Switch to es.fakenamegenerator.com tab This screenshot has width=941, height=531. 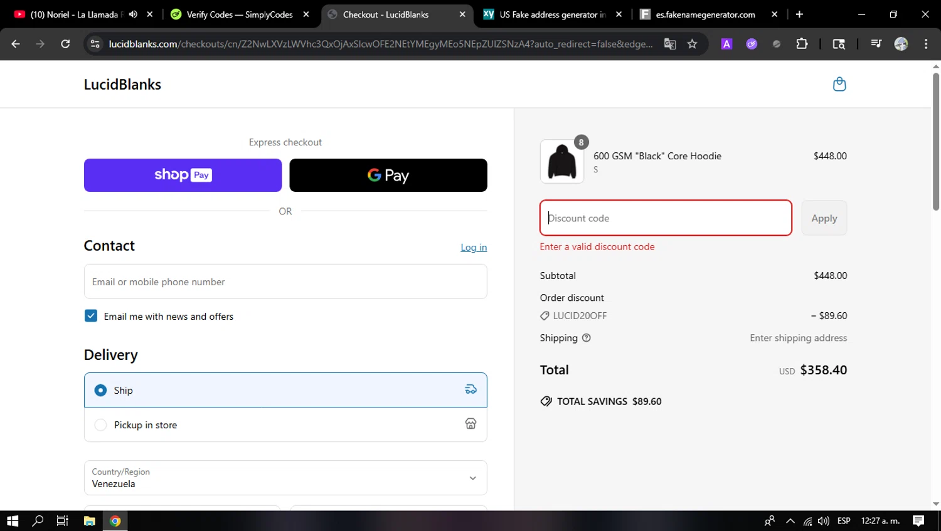pyautogui.click(x=706, y=14)
